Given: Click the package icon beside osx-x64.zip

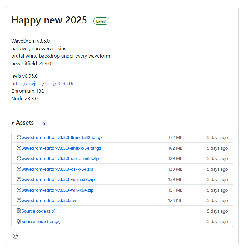Looking at the screenshot, I should 19,169.
